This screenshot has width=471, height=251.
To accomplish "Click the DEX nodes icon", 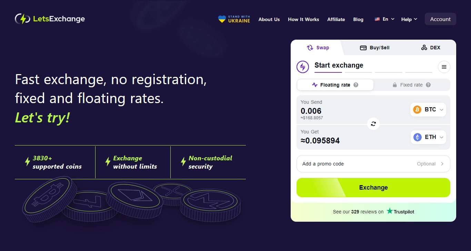I will (x=424, y=48).
